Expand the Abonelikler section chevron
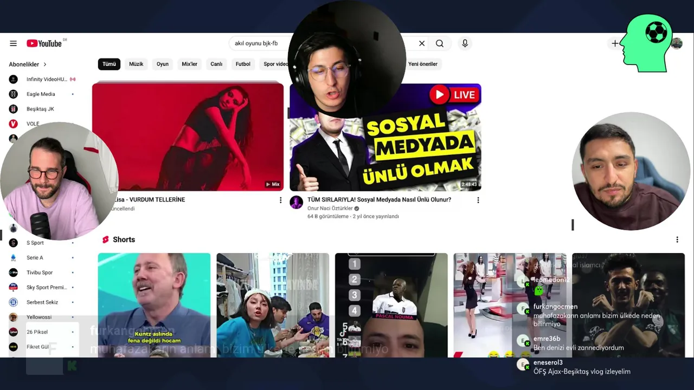 (45, 64)
